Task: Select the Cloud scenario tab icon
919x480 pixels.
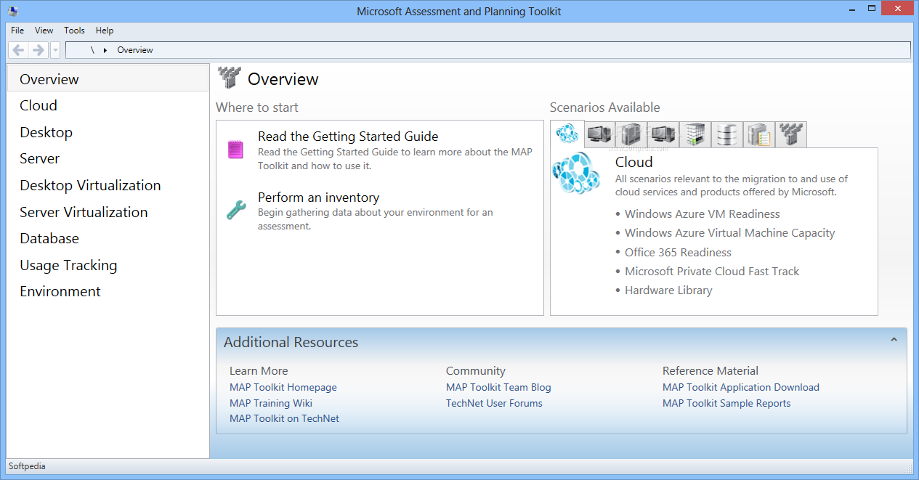Action: coord(567,134)
